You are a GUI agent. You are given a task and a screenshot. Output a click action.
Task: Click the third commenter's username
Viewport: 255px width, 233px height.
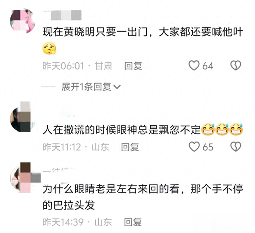59,170
